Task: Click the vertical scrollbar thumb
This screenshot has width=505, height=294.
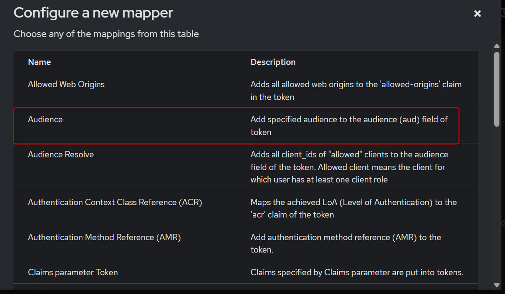Action: click(x=497, y=89)
